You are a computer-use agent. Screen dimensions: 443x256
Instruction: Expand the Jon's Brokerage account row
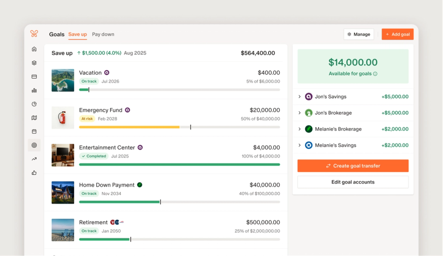coord(299,113)
